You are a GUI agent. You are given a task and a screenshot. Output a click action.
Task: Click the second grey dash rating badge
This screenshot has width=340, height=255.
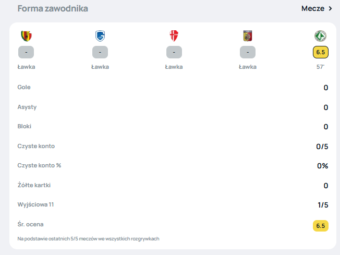pos(100,52)
